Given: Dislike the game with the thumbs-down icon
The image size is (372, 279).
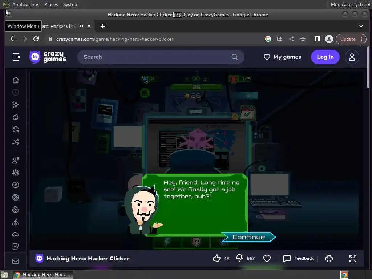Looking at the screenshot, I should [x=240, y=258].
